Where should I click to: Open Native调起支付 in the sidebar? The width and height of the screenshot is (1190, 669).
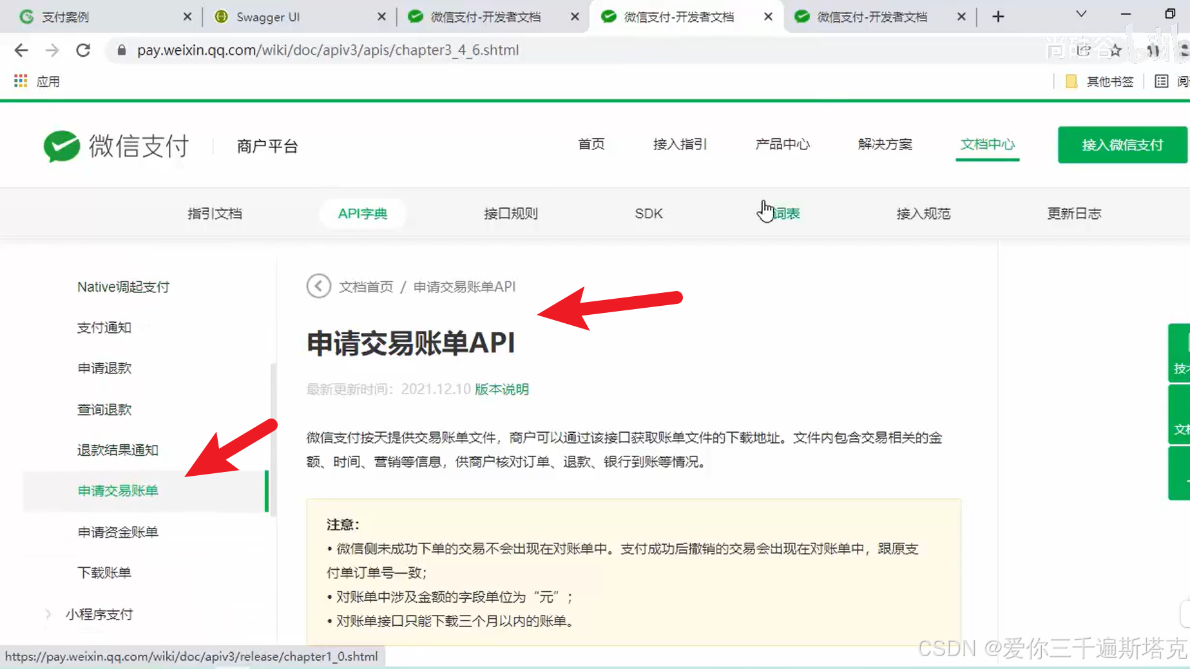pyautogui.click(x=123, y=287)
